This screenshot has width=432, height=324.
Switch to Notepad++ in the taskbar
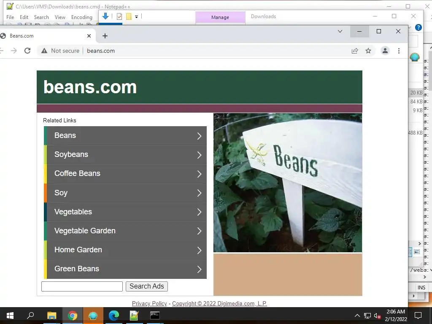tap(134, 316)
